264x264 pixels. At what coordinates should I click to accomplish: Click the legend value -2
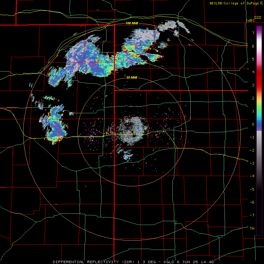252,150
